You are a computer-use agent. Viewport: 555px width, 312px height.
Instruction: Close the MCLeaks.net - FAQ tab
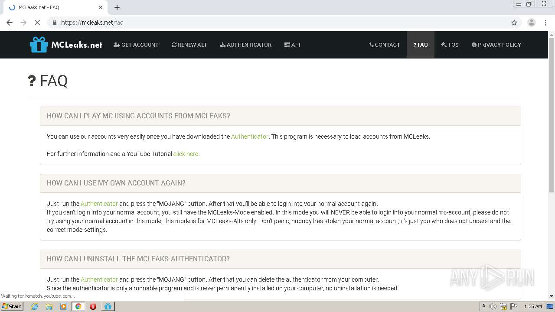click(x=101, y=7)
